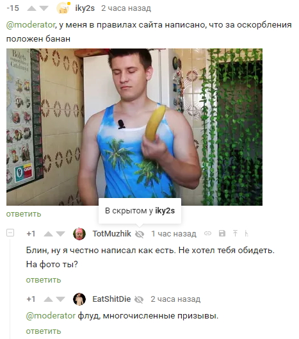This screenshot has width=299, height=339.
Task: Downvote the iky2s comment
Action: (44, 8)
